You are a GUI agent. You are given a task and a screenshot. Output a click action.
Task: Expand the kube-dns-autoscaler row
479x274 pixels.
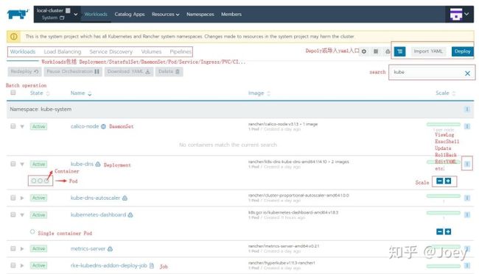22,198
